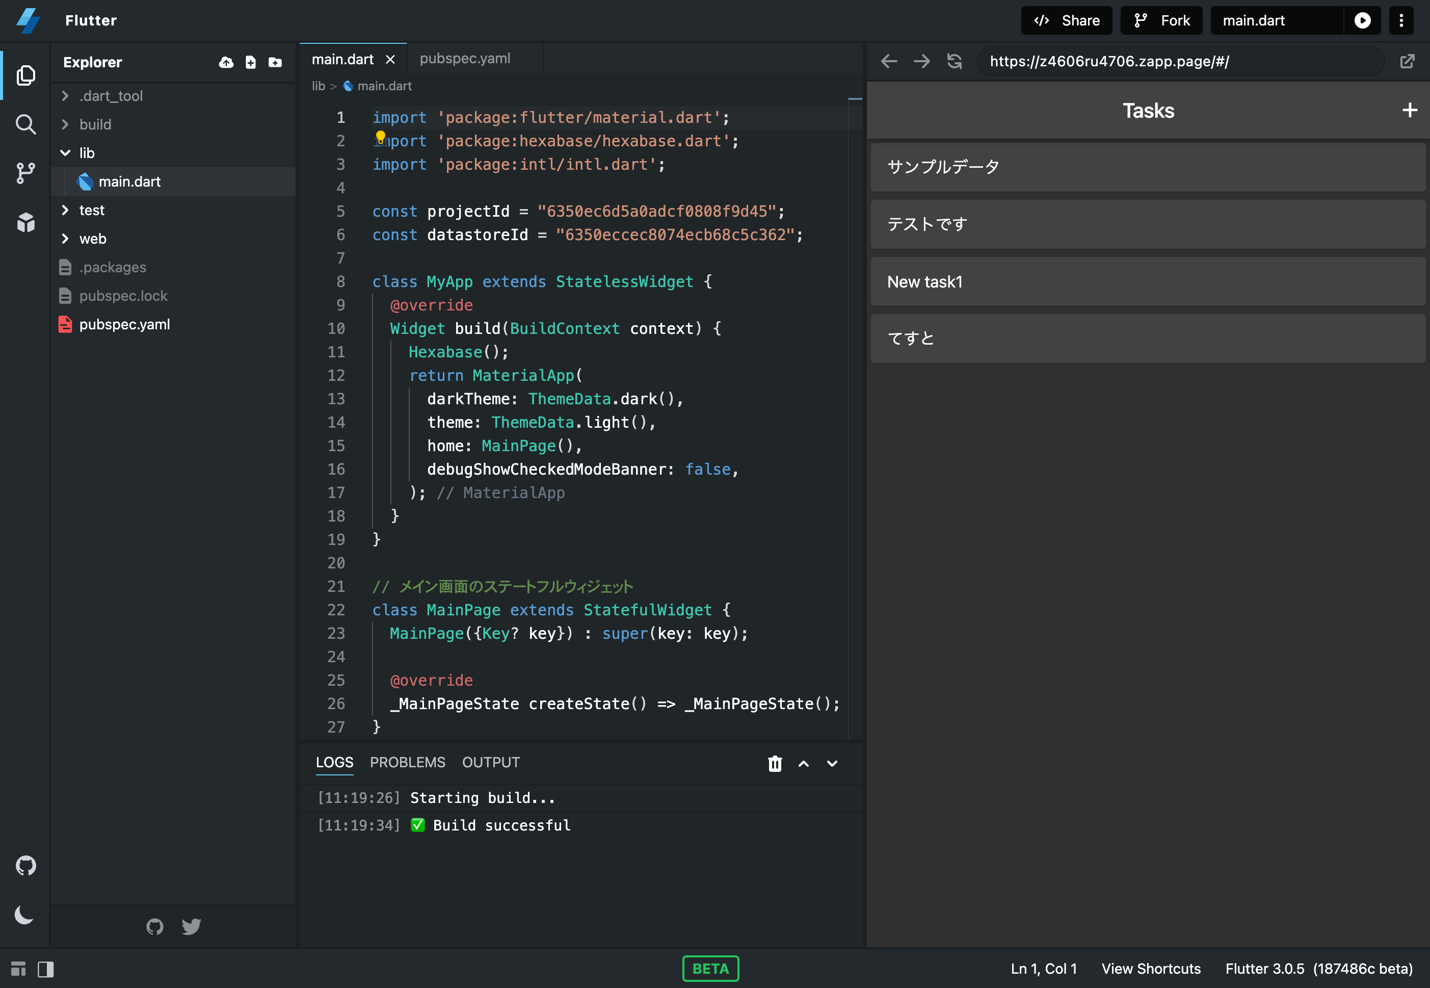1430x988 pixels.
Task: Collapse the logs panel with down chevron
Action: (x=832, y=763)
